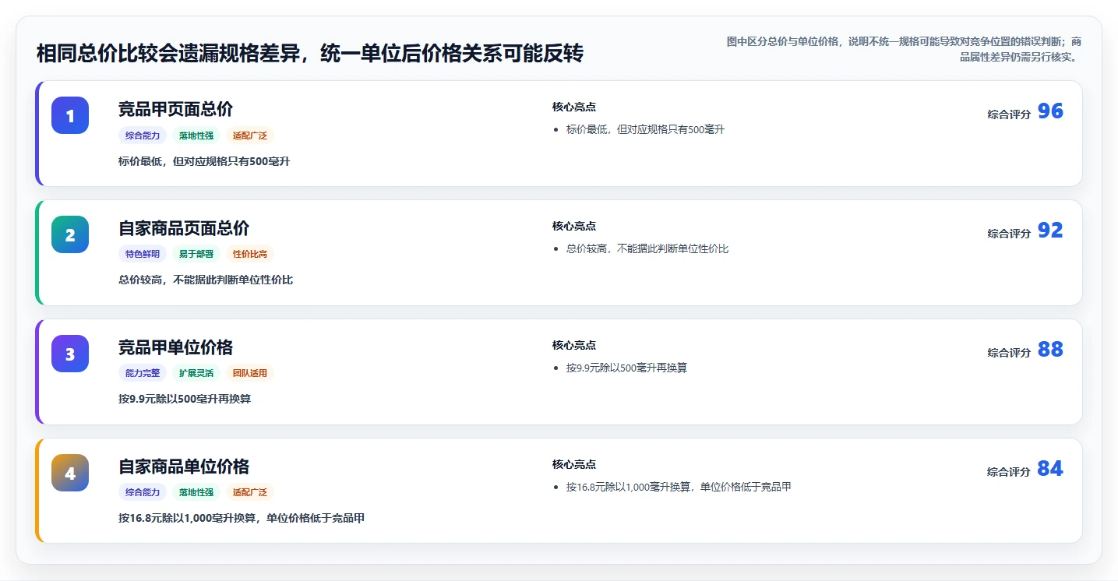The height and width of the screenshot is (581, 1118).
Task: Click 综合评分 label beside score 88
Action: click(1009, 353)
